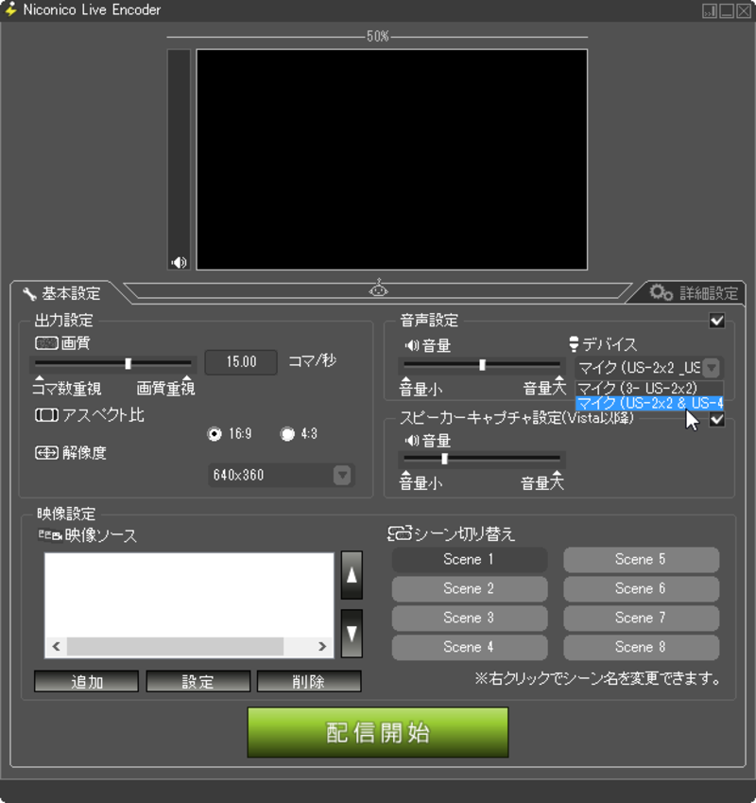Click the speaker icon in スピーカーキャプチャ 音量
756x803 pixels.
click(412, 441)
